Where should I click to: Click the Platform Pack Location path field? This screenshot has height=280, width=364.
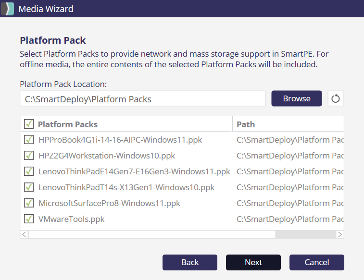pyautogui.click(x=142, y=99)
